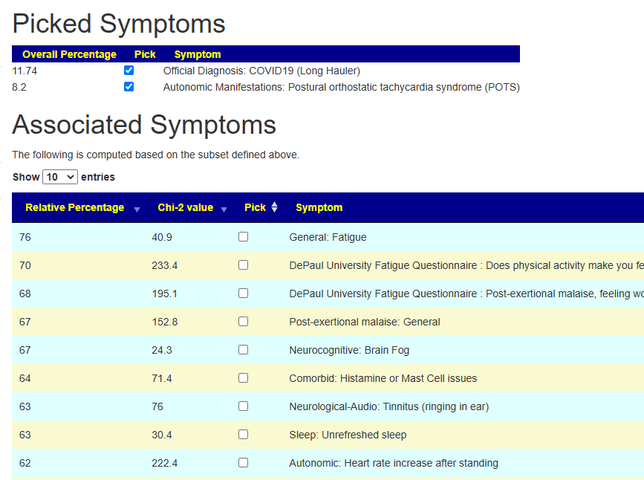
Task: Sort table by Relative Percentage header
Action: click(74, 207)
